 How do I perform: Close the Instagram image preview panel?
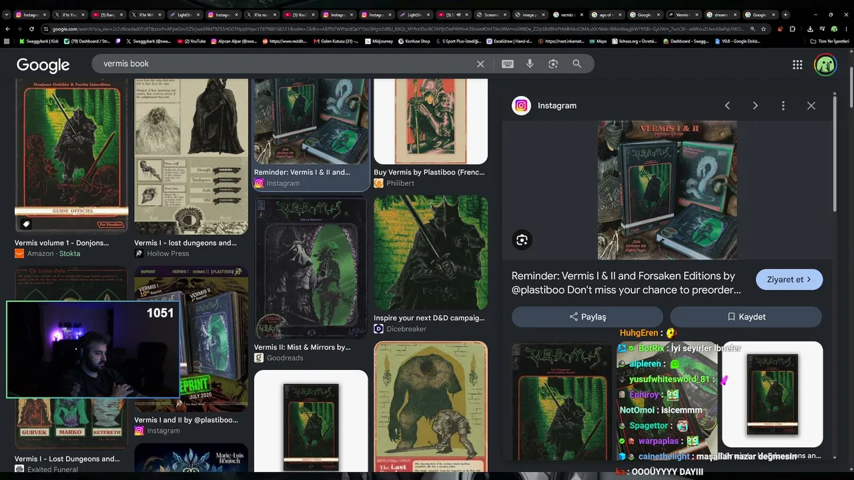[x=811, y=105]
